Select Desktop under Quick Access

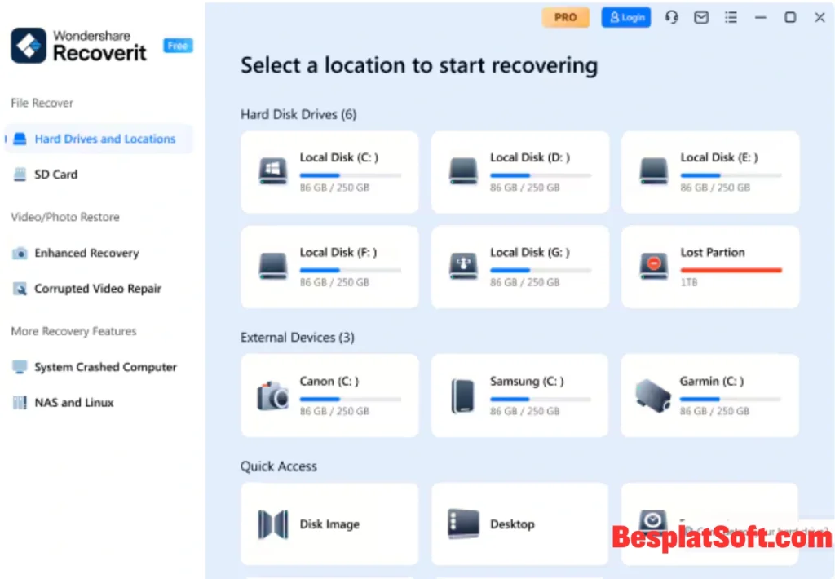coord(519,524)
